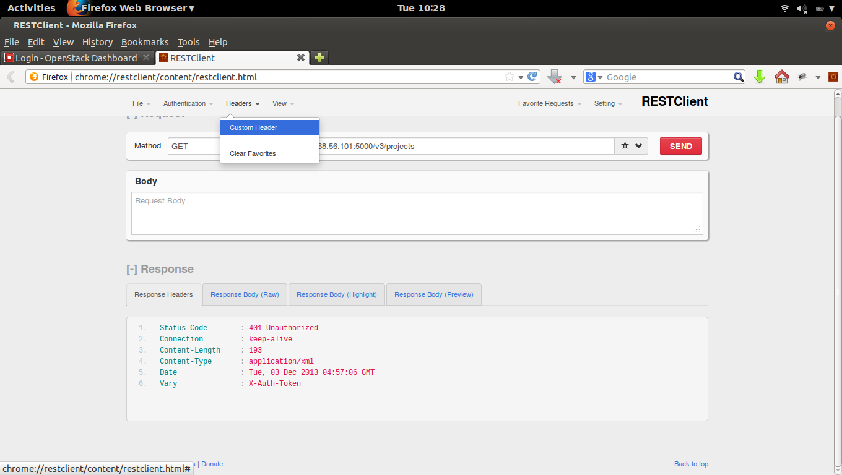Choose Custom Header from the Headers menu
Screen dimensions: 842x475
270,127
